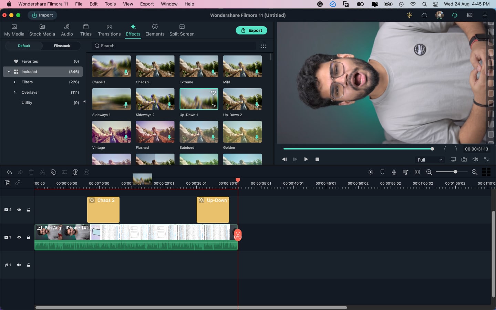Viewport: 496px width, 310px height.
Task: Click the undo arrow in timeline toolbar
Action: point(9,172)
